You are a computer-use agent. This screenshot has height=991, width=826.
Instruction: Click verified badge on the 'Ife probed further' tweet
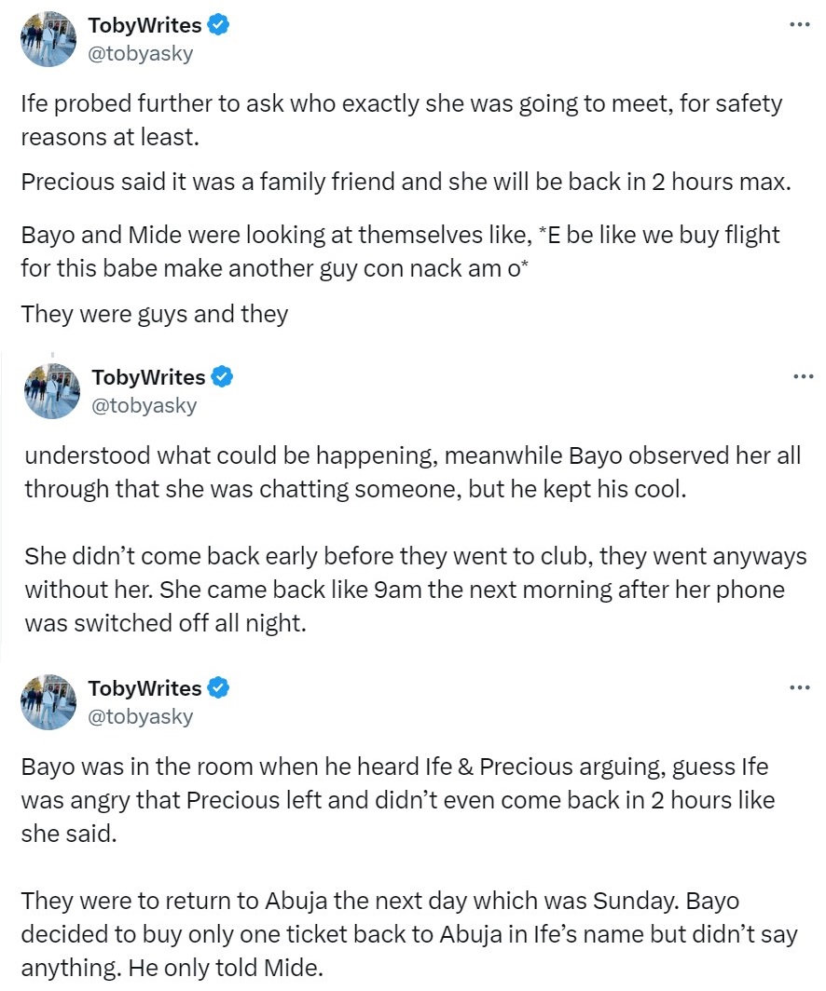click(218, 26)
